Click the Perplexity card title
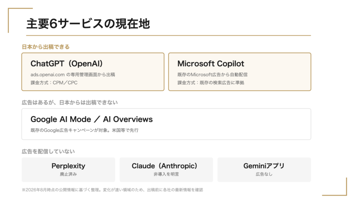This screenshot has width=356, height=204. coord(68,166)
